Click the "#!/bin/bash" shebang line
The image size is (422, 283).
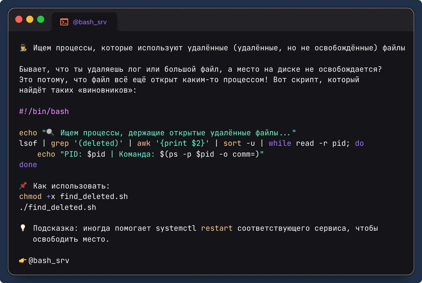coord(44,112)
